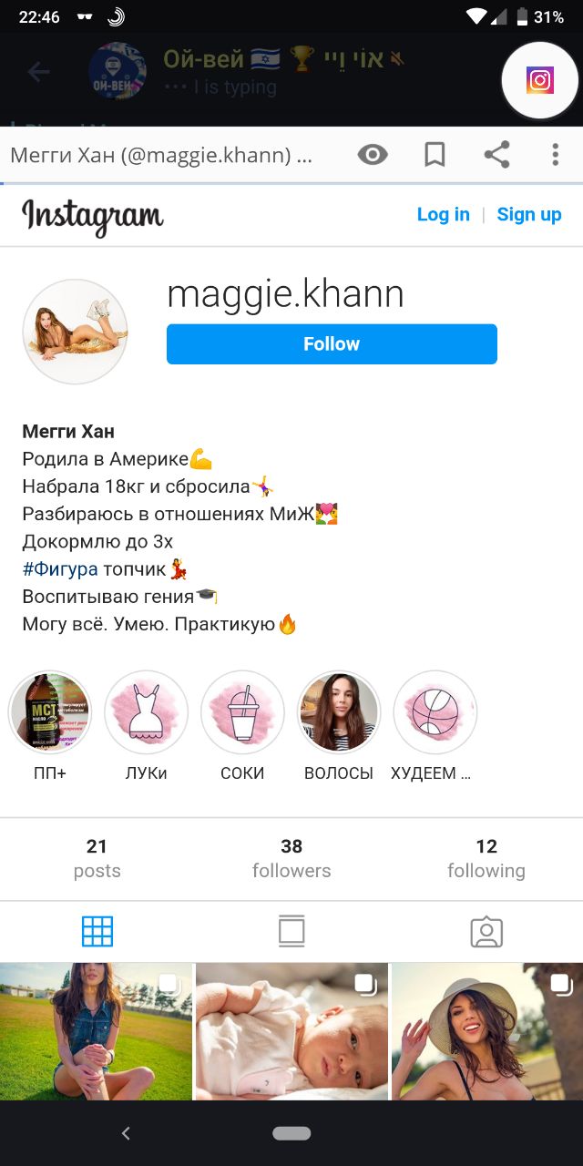Switch to the feed view tab
Screen dimensions: 583x1166
[291, 932]
